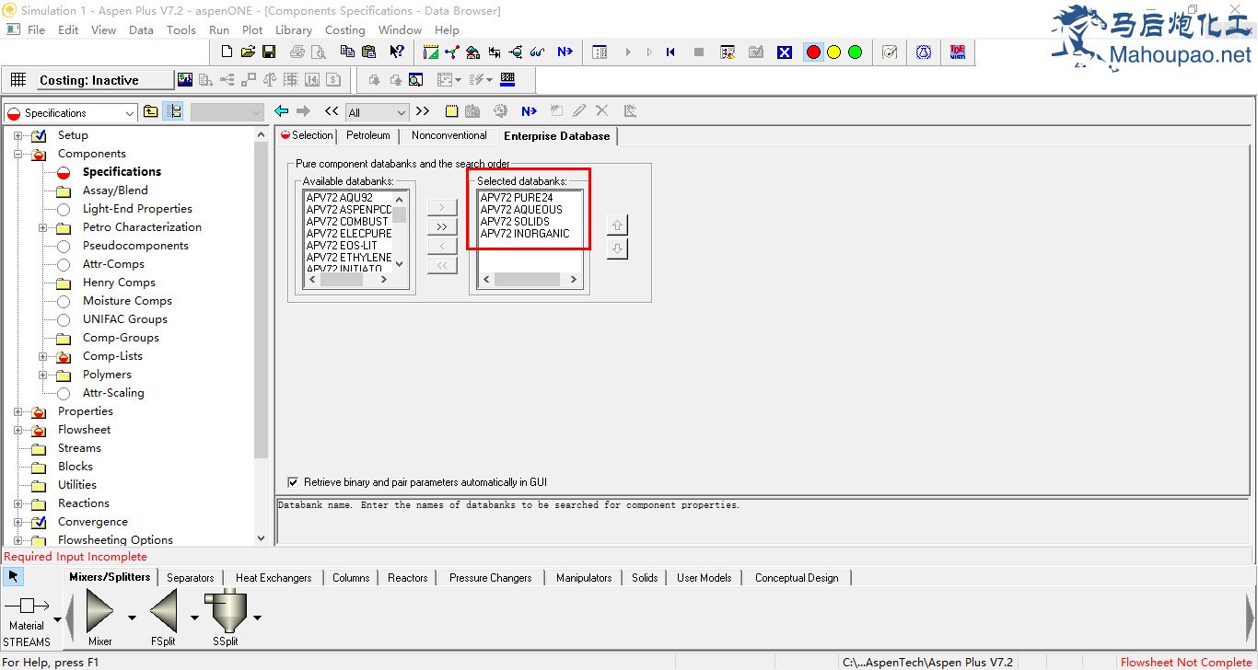This screenshot has height=670, width=1258.
Task: Create a new simulation file
Action: coord(227,52)
